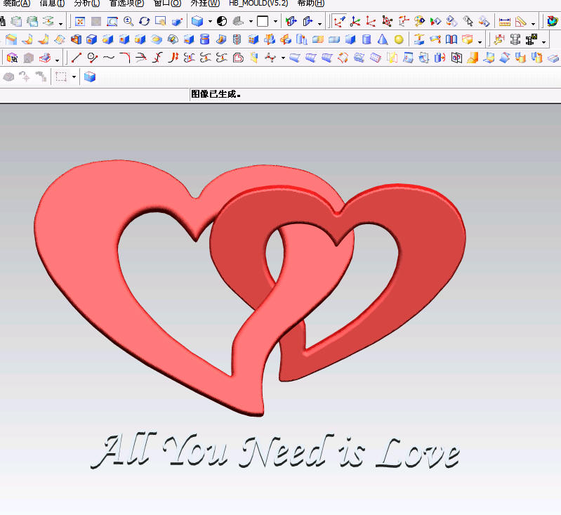Choose the dashed rectangle selection tool
The height and width of the screenshot is (515, 561).
click(61, 77)
